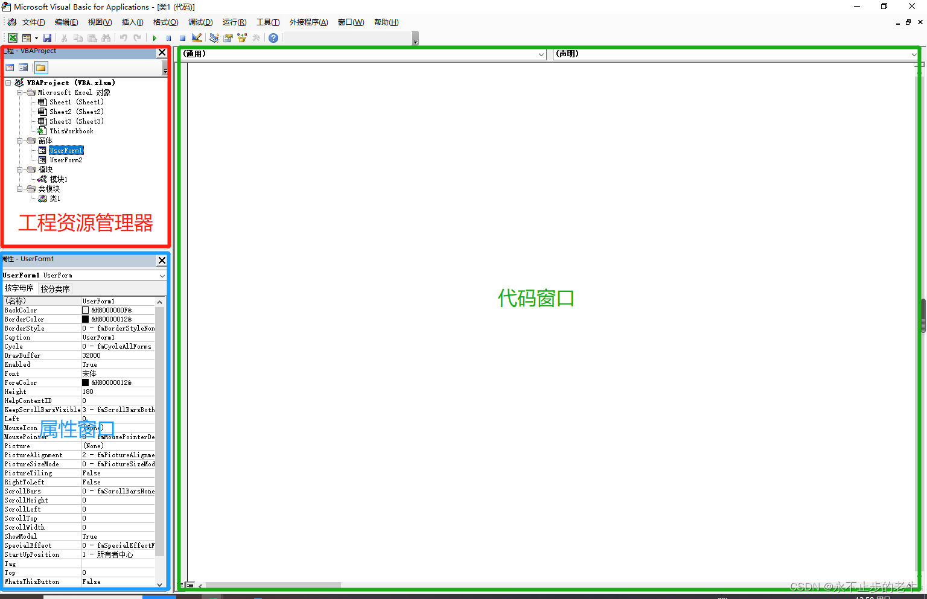
Task: Collapse the VBAProject (VBA.xlsm) tree node
Action: click(x=8, y=83)
